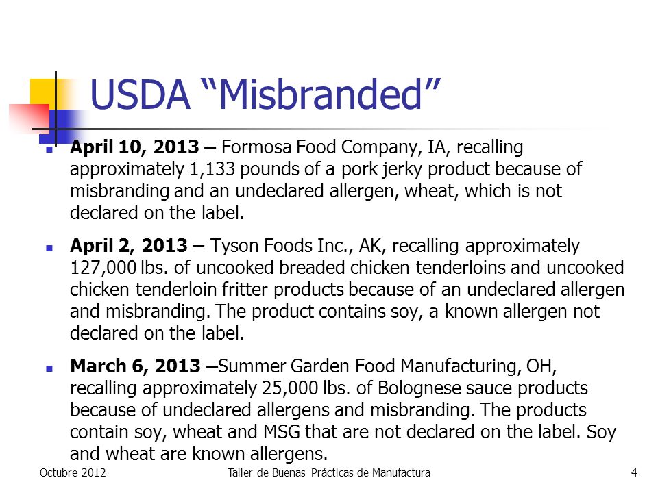Select the bold date March 6, 2013

point(135,366)
